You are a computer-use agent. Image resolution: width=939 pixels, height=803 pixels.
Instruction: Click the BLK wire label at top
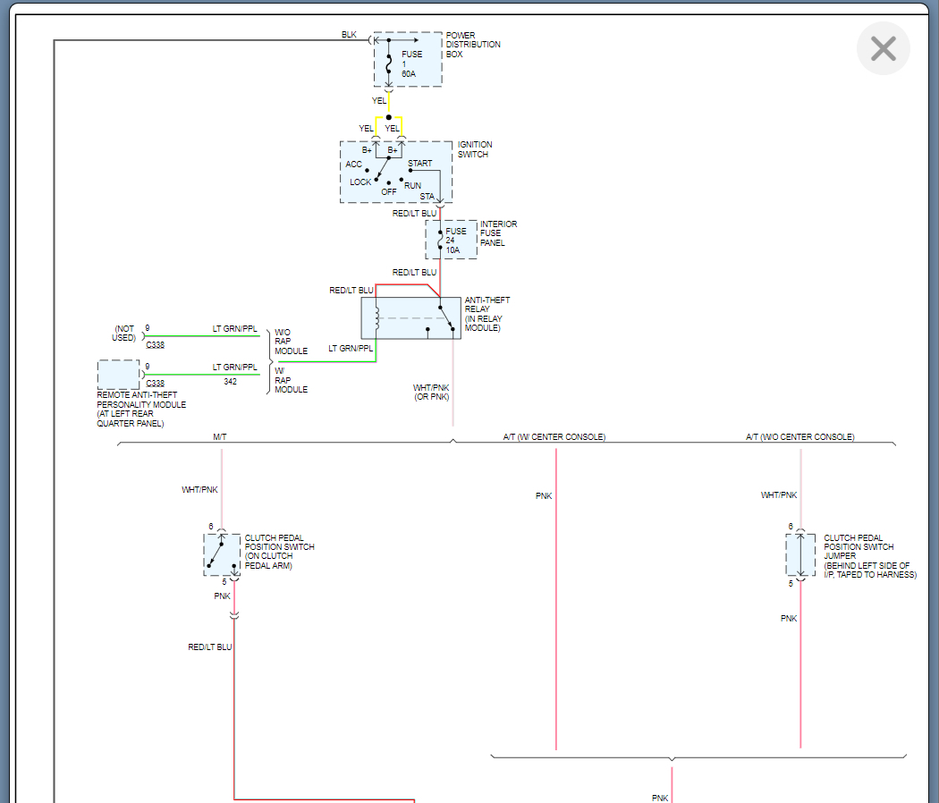pos(349,35)
